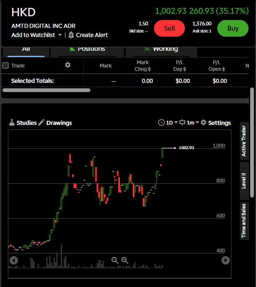Click the clock time range icon
This screenshot has width=256, height=287.
coord(161,122)
